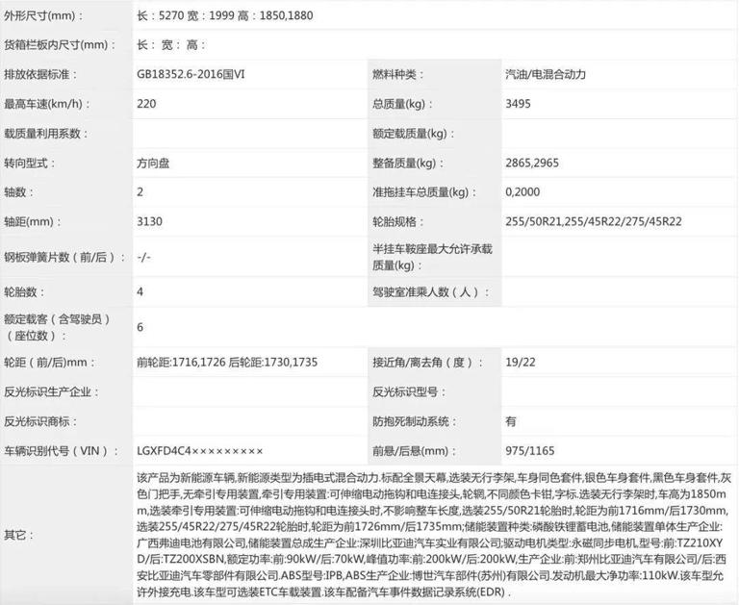
Task: Click the total mass value '3495'
Action: [518, 104]
